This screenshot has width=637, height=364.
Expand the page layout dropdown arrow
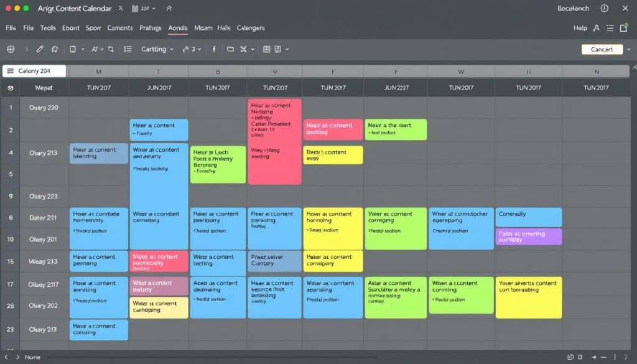(x=83, y=49)
